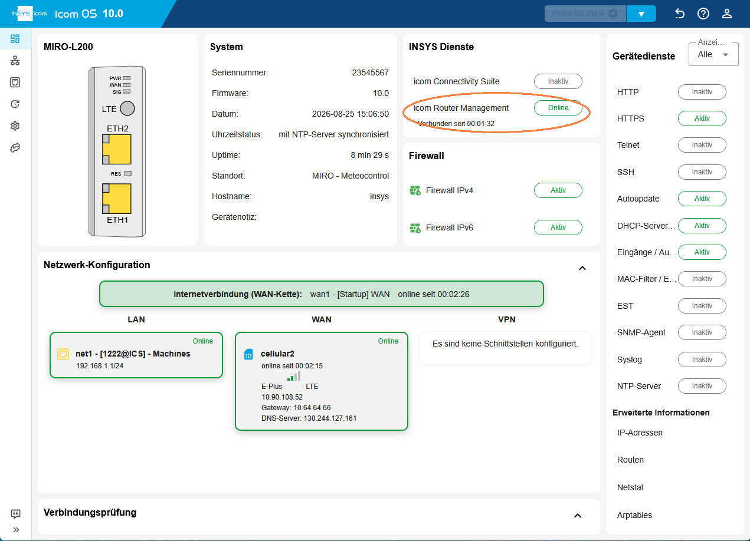Toggle SSH service Inaktiv pill
Screen dimensions: 750x541
(702, 172)
